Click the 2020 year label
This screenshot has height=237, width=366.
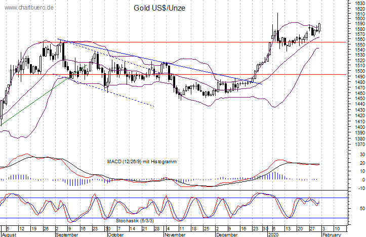pos(273,234)
